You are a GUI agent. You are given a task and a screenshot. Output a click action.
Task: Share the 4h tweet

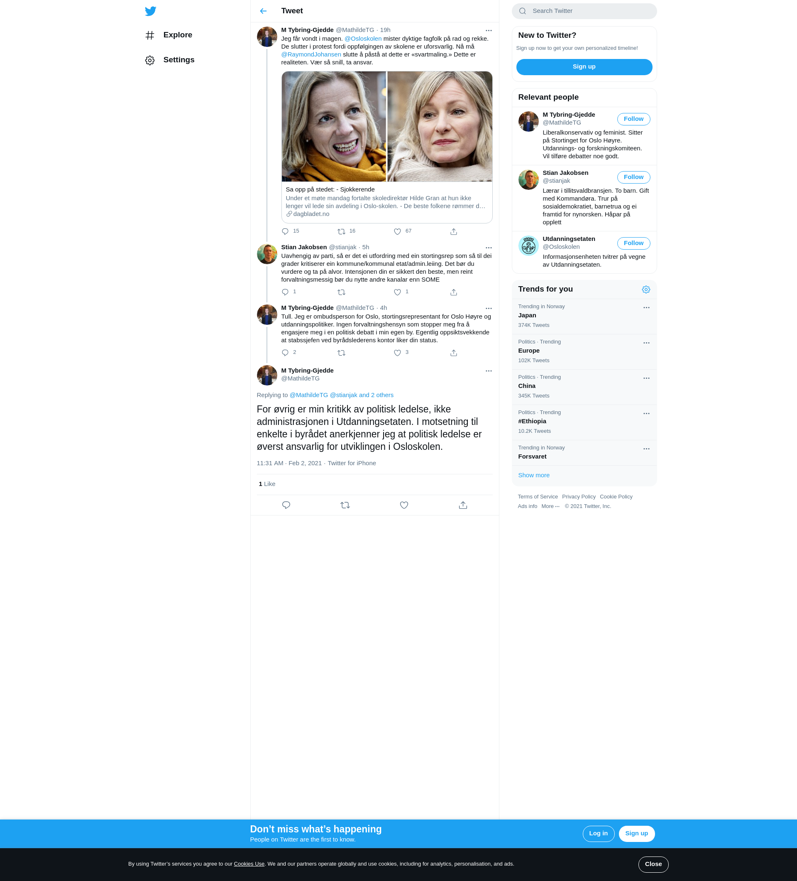coord(453,353)
